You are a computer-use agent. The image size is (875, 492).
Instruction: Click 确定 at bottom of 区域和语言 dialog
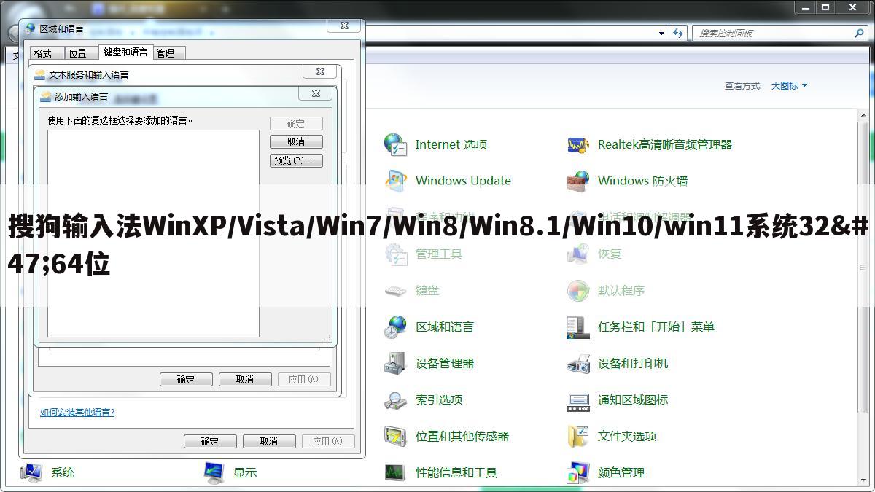[210, 441]
